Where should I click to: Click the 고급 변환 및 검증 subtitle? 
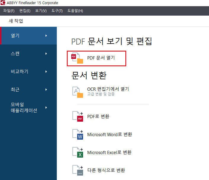pyautogui.click(x=101, y=94)
